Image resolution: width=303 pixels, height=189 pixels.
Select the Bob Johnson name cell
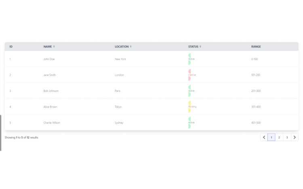pyautogui.click(x=51, y=91)
